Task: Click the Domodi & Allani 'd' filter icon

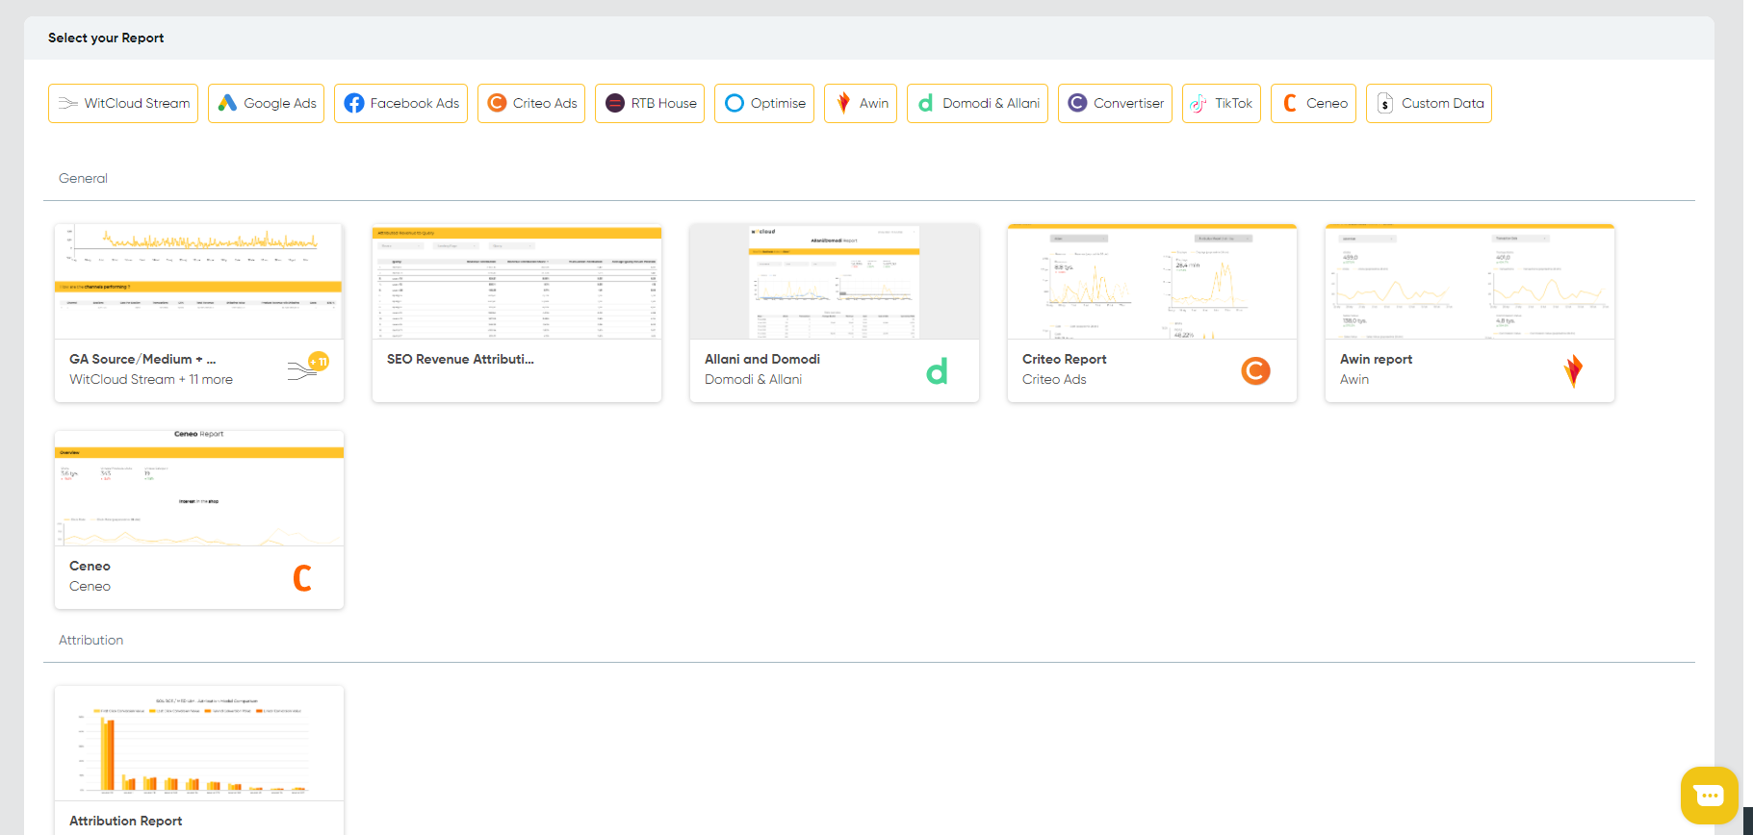Action: 926,103
